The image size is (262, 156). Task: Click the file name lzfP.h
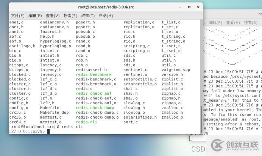click(x=47, y=103)
